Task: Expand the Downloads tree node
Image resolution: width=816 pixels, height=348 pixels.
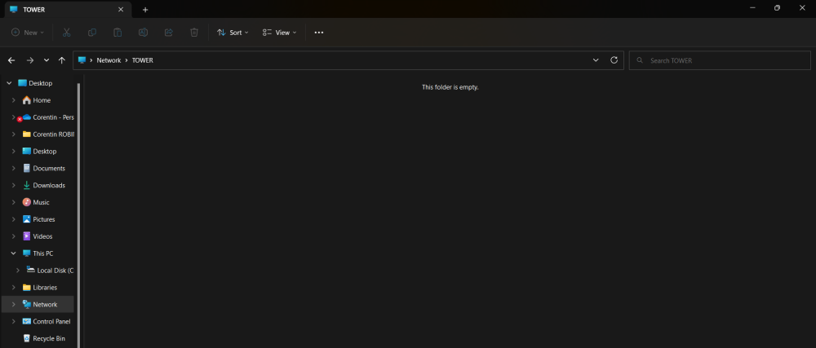Action: tap(14, 186)
